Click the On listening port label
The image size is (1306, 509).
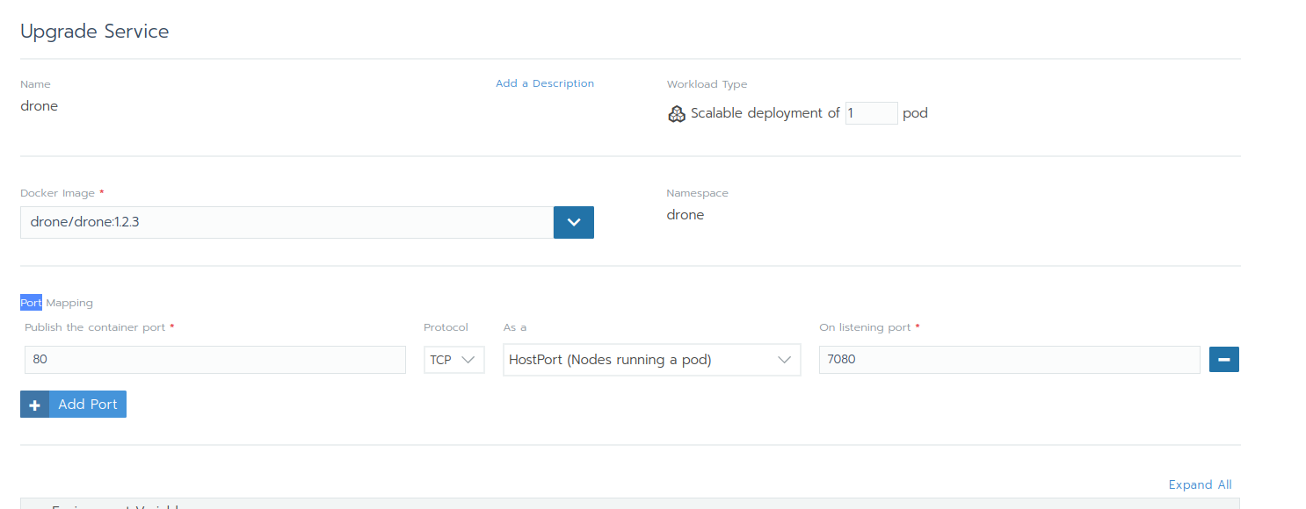point(865,327)
